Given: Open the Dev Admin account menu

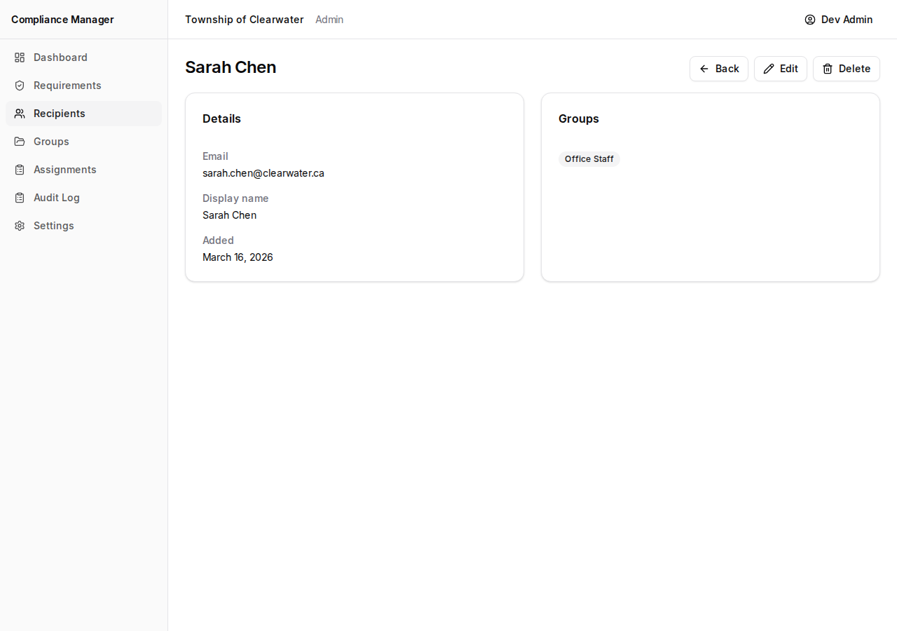Looking at the screenshot, I should pyautogui.click(x=839, y=20).
